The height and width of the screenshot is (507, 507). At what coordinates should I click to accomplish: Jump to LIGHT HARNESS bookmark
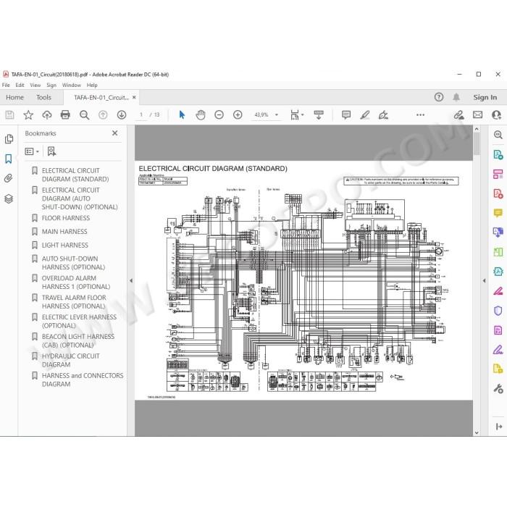64,245
